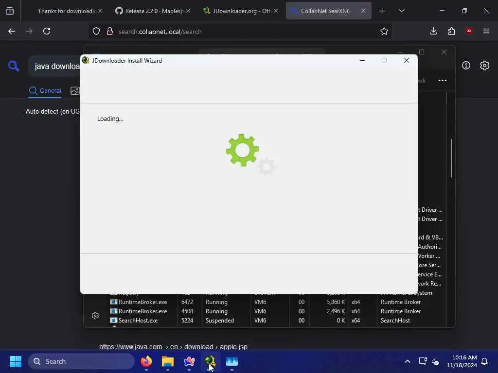Open SearXNG preferences gear

coord(485,66)
